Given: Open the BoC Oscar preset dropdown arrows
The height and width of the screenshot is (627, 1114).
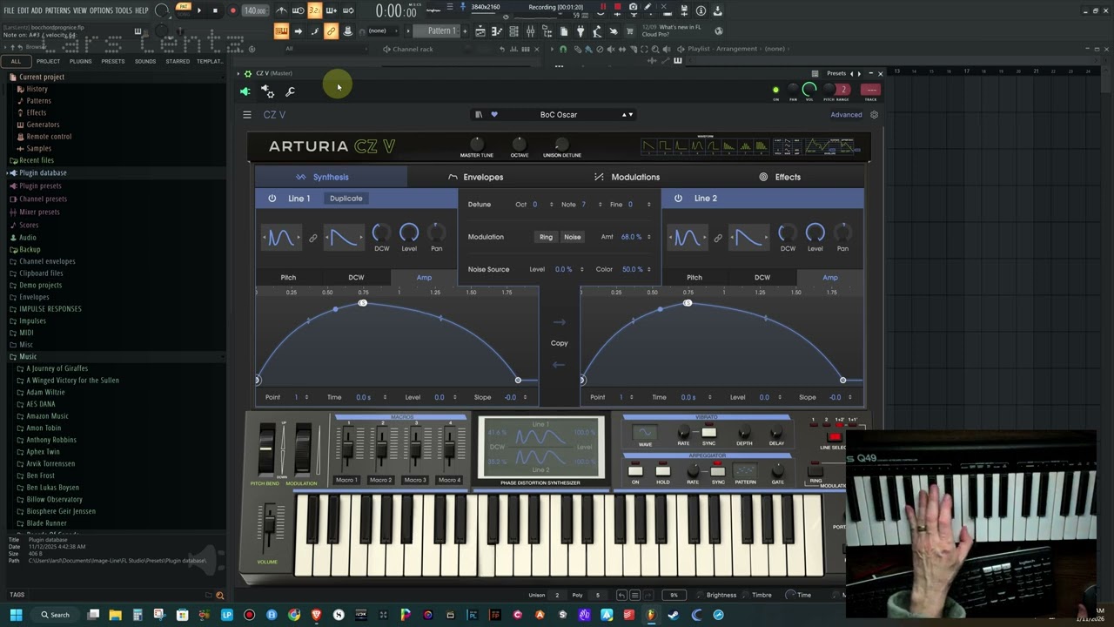Looking at the screenshot, I should pyautogui.click(x=627, y=115).
